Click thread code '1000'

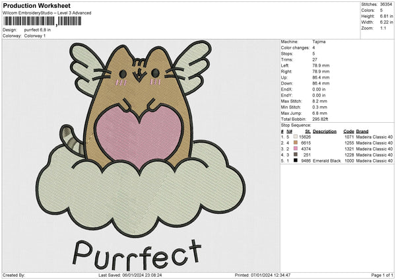(349, 160)
